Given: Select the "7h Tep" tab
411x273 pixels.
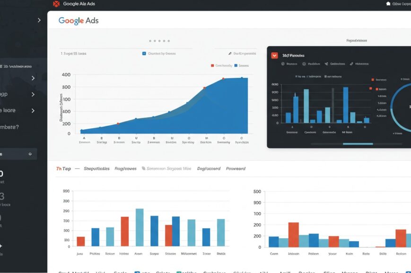Looking at the screenshot, I should point(63,169).
